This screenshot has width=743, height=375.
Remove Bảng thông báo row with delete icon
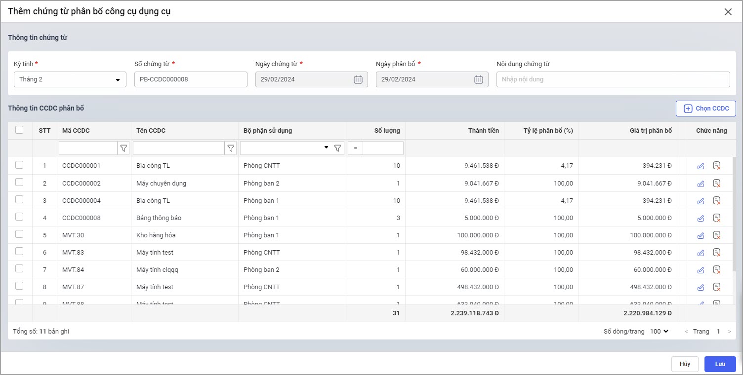[x=717, y=218]
